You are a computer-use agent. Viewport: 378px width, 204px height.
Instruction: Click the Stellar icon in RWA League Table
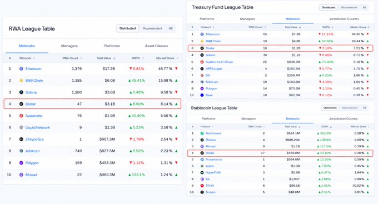pyautogui.click(x=21, y=104)
